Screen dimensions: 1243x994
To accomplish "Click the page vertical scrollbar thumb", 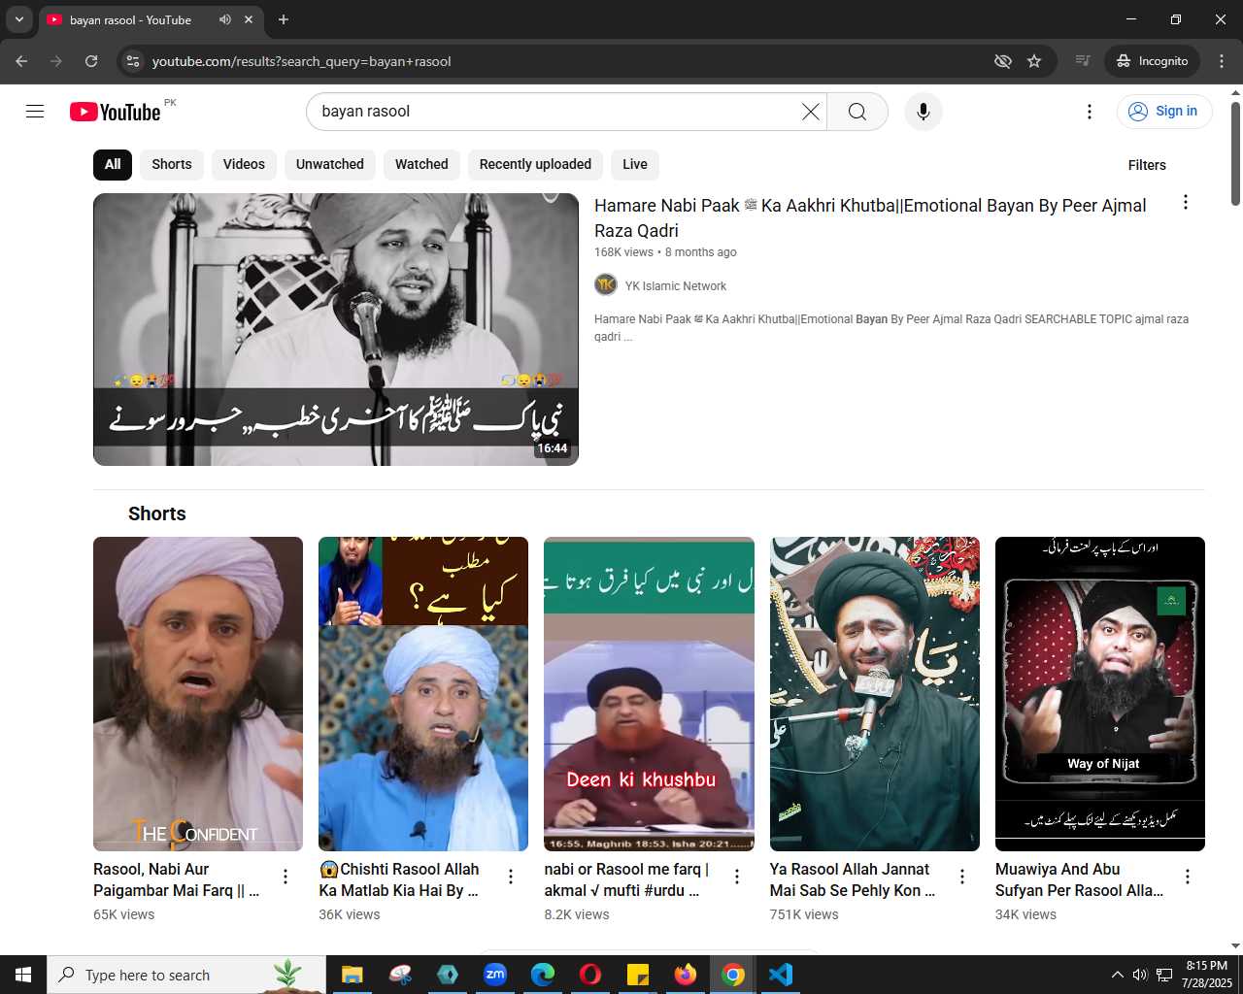I will [x=1235, y=153].
